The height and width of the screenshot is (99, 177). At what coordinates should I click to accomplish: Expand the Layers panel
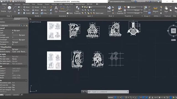90,16
